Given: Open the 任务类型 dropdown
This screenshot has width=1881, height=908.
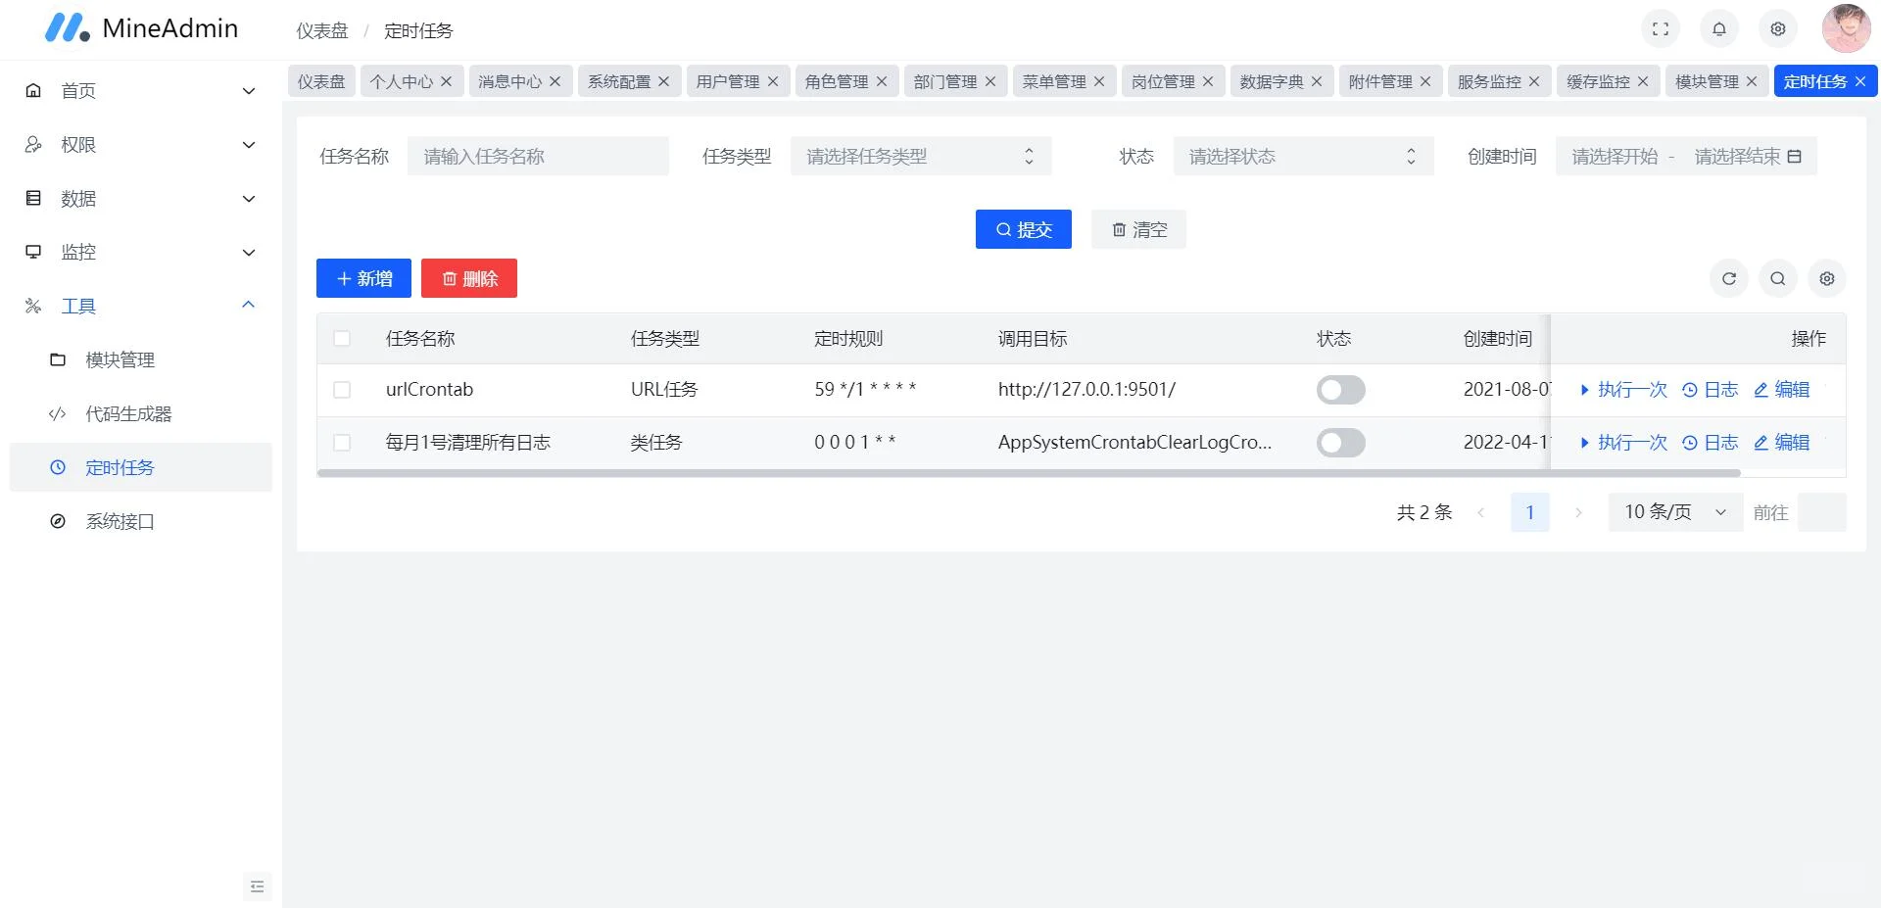Looking at the screenshot, I should (920, 155).
